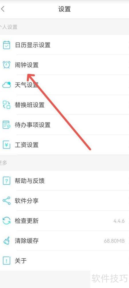The image size is (129, 288).
Task: Click the broom icon for 清除缓存
Action: click(7, 241)
